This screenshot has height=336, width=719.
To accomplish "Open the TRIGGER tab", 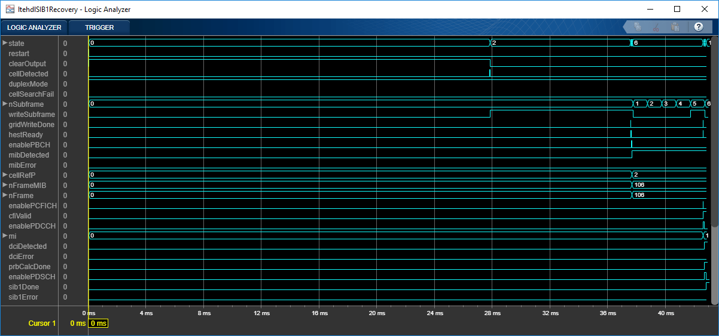I will 99,27.
